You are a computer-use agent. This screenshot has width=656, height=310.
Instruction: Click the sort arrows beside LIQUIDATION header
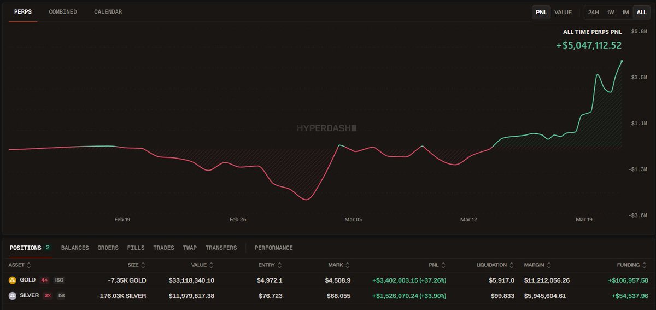(x=511, y=265)
